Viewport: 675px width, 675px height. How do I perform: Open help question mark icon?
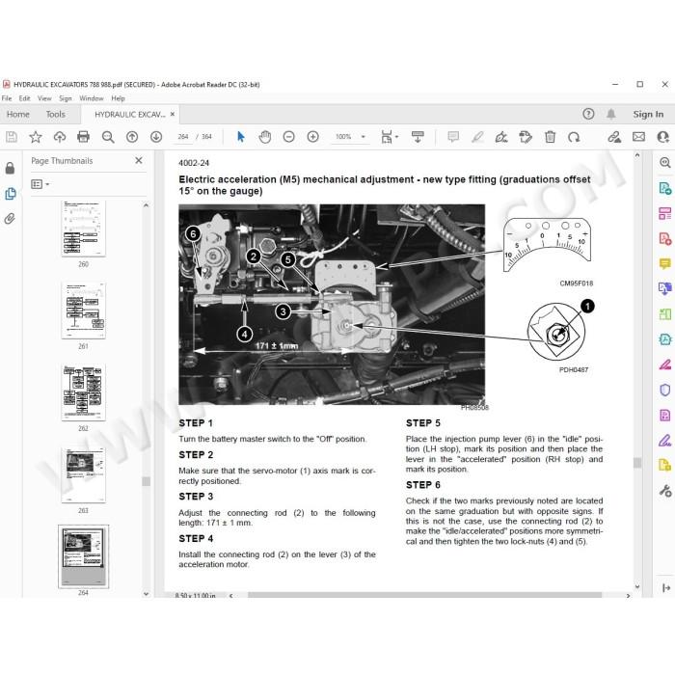pos(588,114)
